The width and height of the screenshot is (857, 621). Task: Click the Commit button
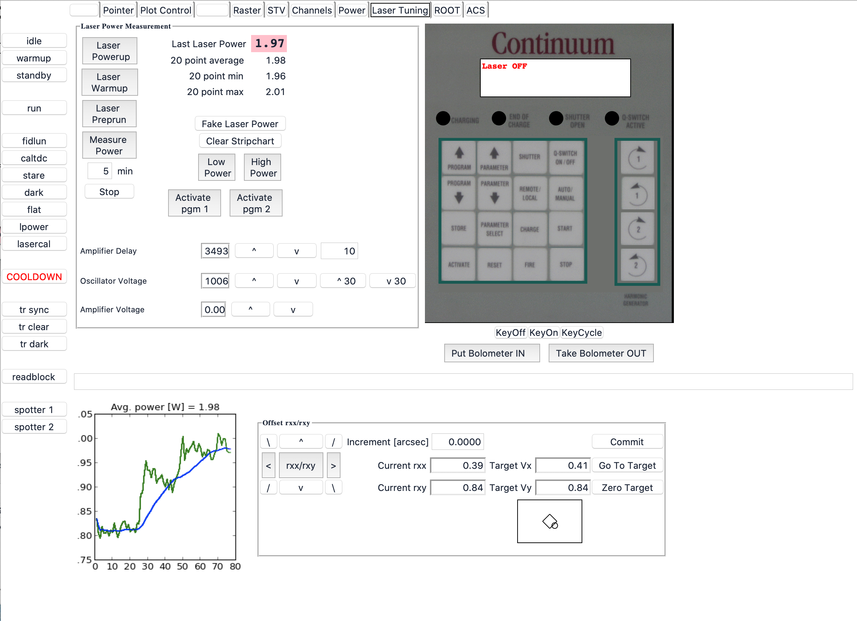627,442
